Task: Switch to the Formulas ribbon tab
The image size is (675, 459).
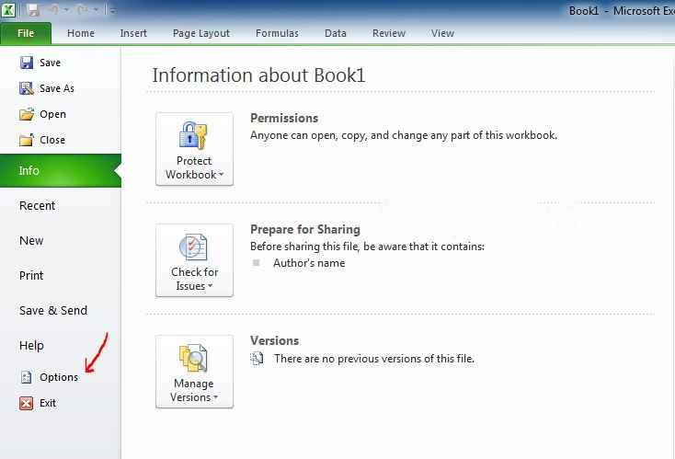Action: [277, 33]
